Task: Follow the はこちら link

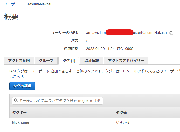Action: pyautogui.click(x=17, y=77)
